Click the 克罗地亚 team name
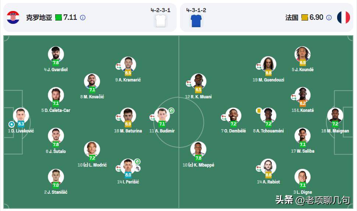Image resolution: width=357 pixels, height=211 pixels. click(x=39, y=18)
